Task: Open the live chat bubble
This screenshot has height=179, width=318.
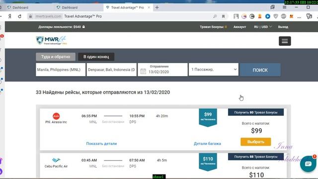Action: 308,164
